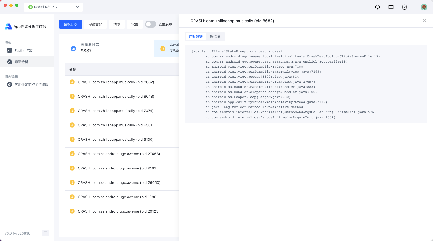Click the IllegalStateException line in the stack trace

(x=237, y=52)
